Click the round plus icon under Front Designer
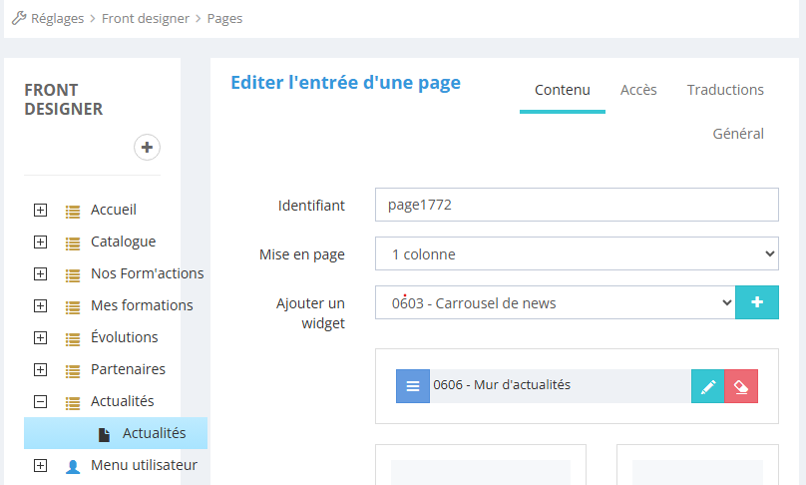Viewport: 806px width, 485px height. point(147,148)
